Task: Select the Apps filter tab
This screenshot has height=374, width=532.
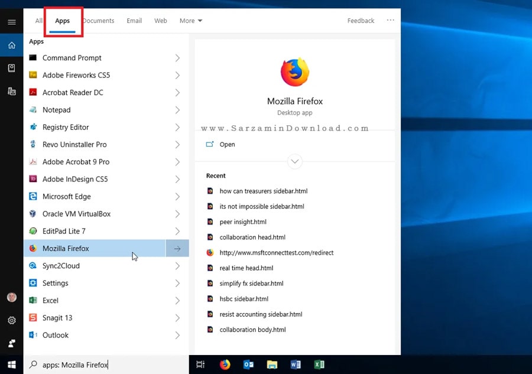Action: pos(63,21)
